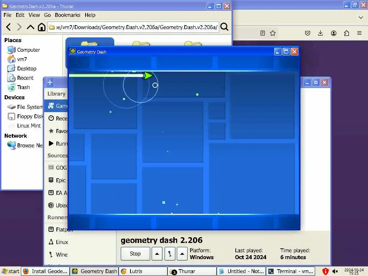Go back in the Thunar toolbar

point(9,27)
